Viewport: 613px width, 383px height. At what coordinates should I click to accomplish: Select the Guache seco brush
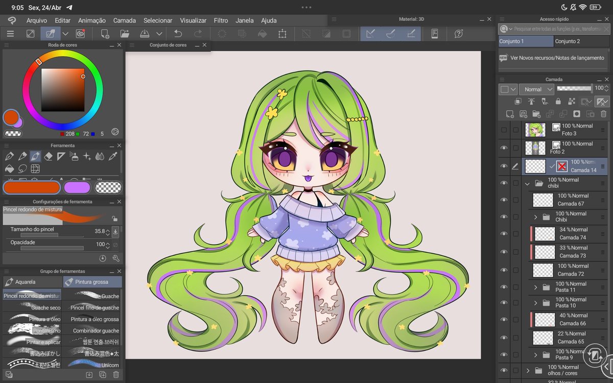[x=32, y=307]
